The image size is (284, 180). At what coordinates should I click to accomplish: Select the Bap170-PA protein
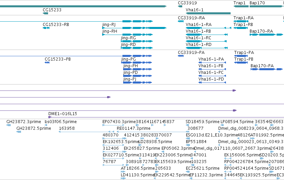[262, 66]
